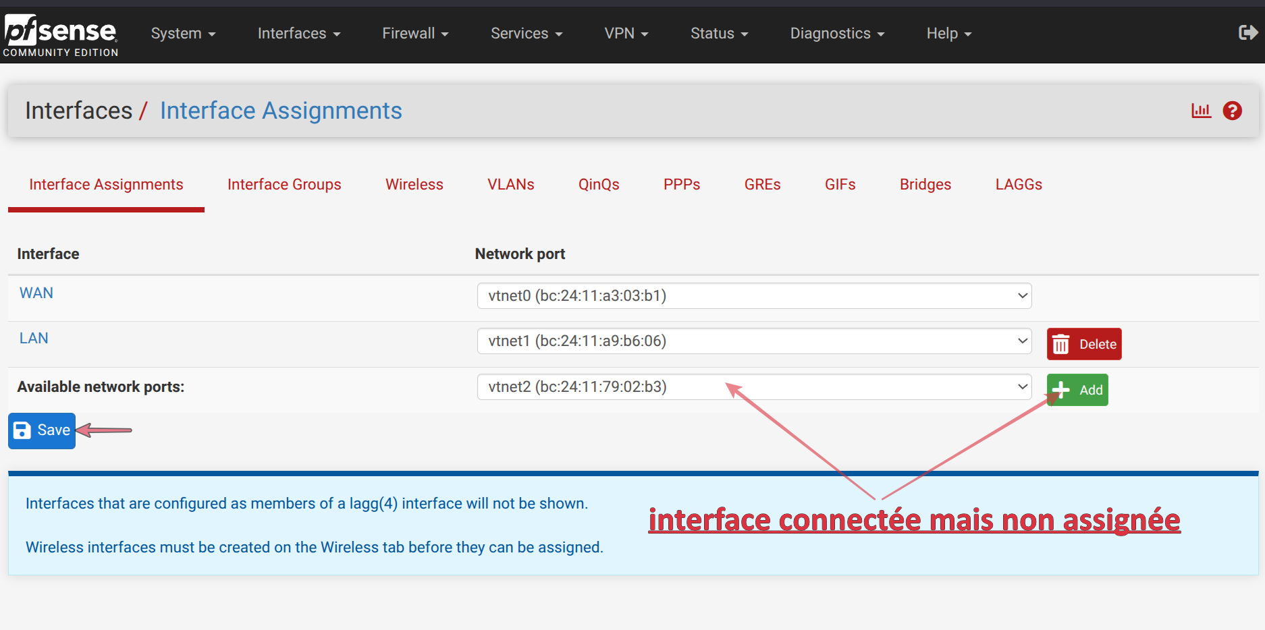Screen dimensions: 1265x630
Task: Click the logout icon in navbar
Action: 1247,32
